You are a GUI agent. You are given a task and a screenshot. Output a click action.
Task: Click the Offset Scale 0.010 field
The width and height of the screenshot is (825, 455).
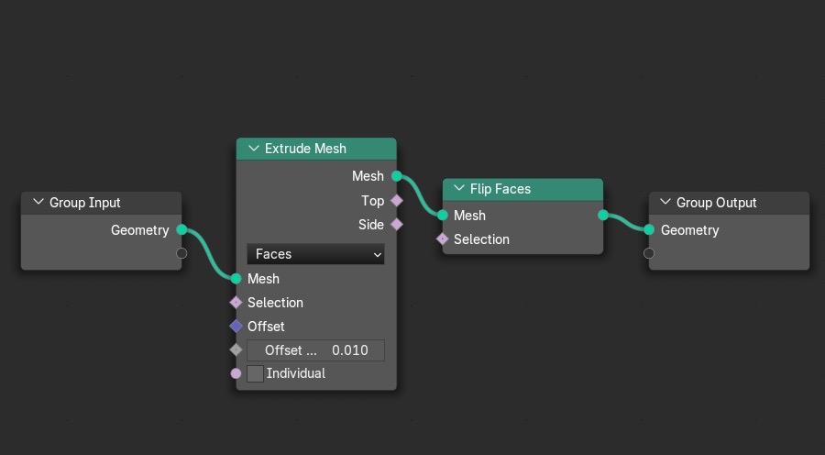click(315, 350)
